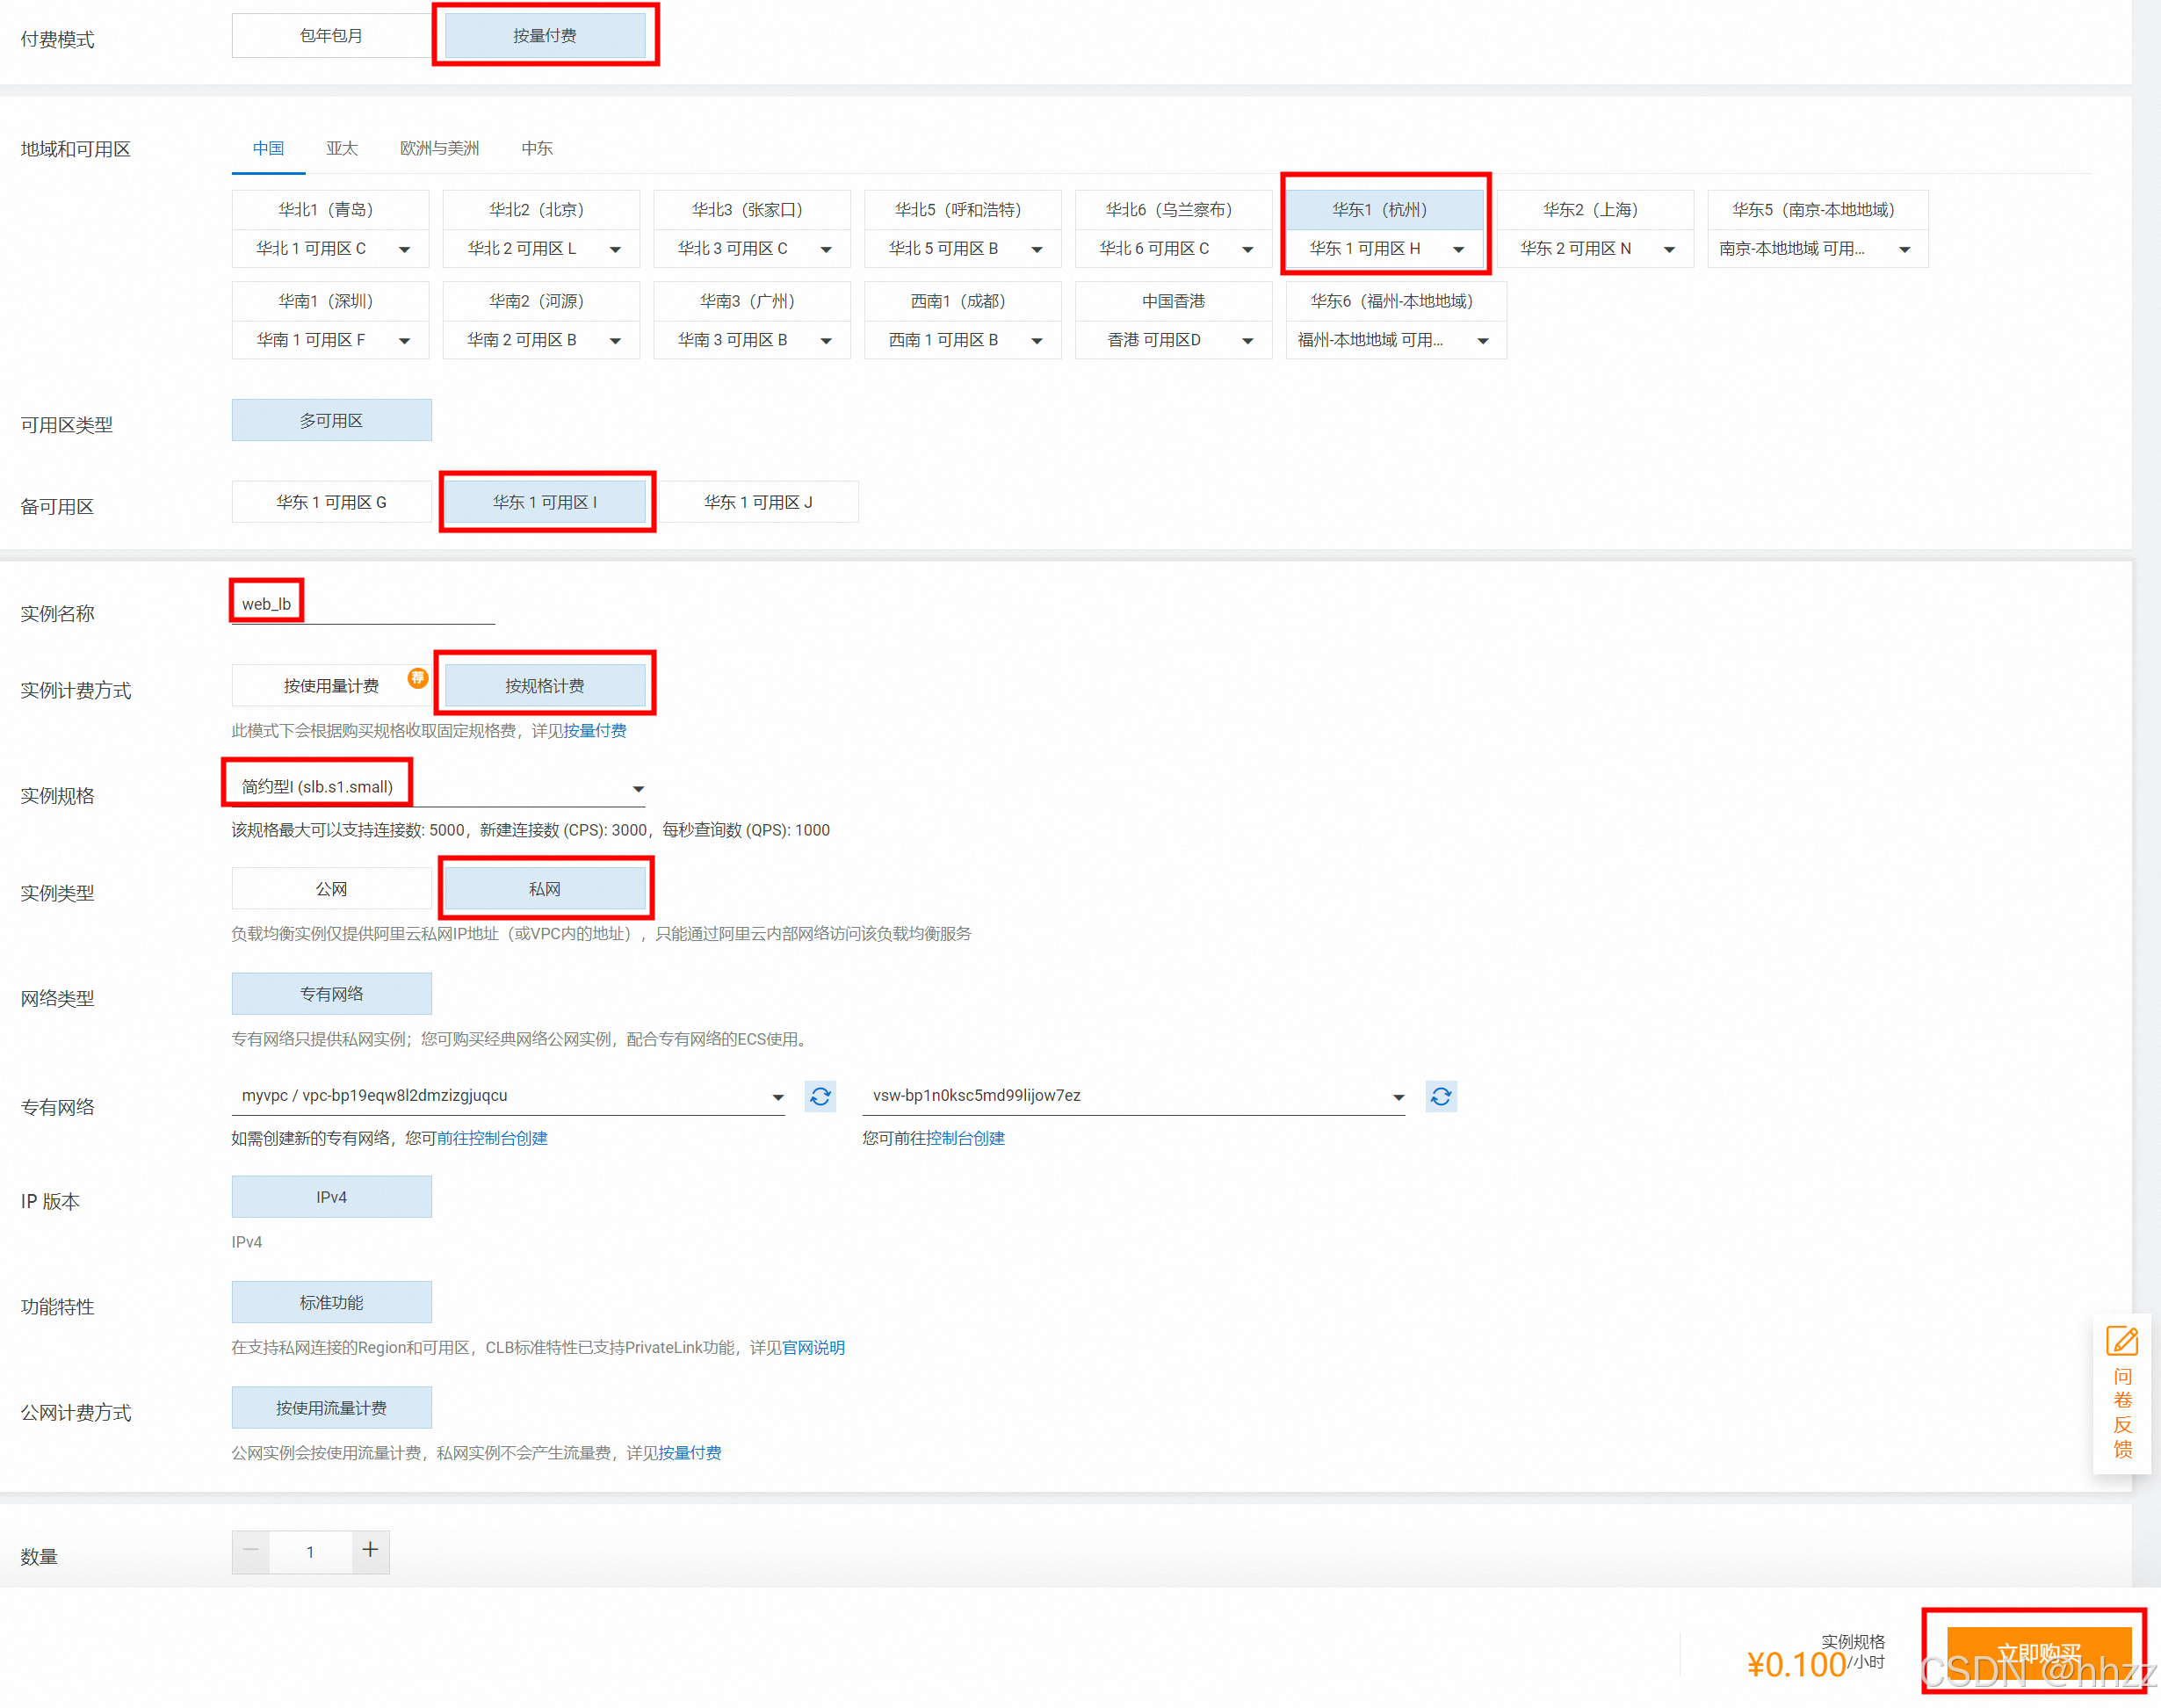Switch to the 欧洲与美洲 region tab
2161x1708 pixels.
pyautogui.click(x=439, y=148)
